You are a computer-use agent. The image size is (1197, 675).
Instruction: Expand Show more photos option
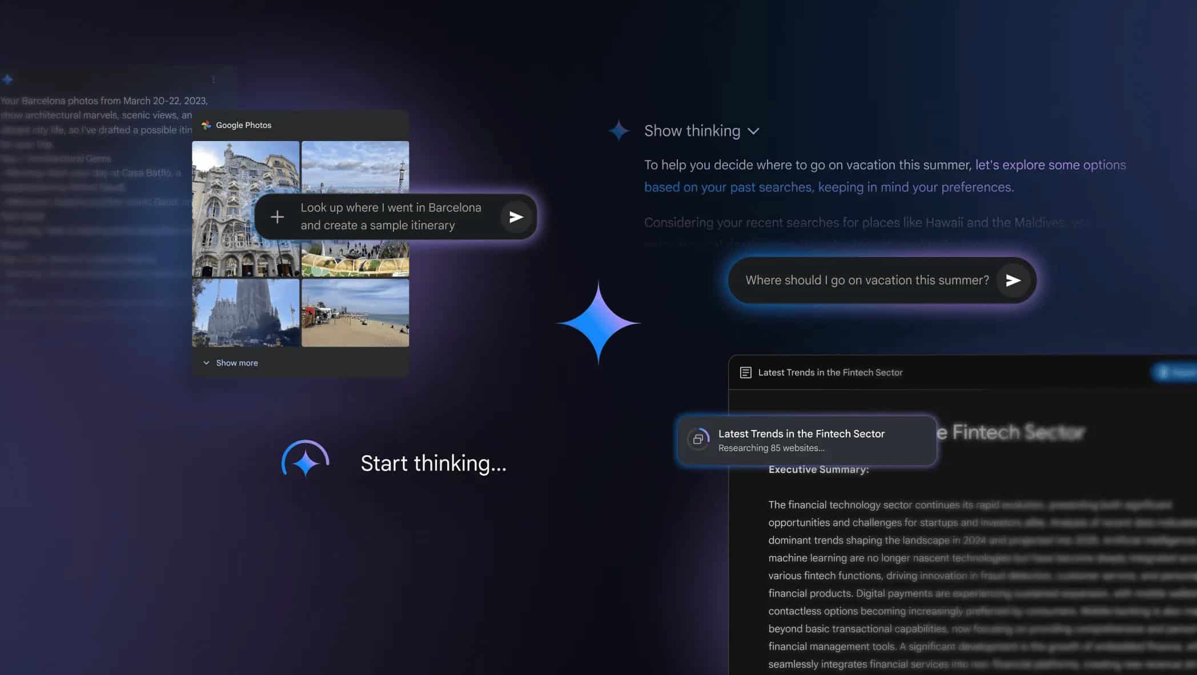230,361
